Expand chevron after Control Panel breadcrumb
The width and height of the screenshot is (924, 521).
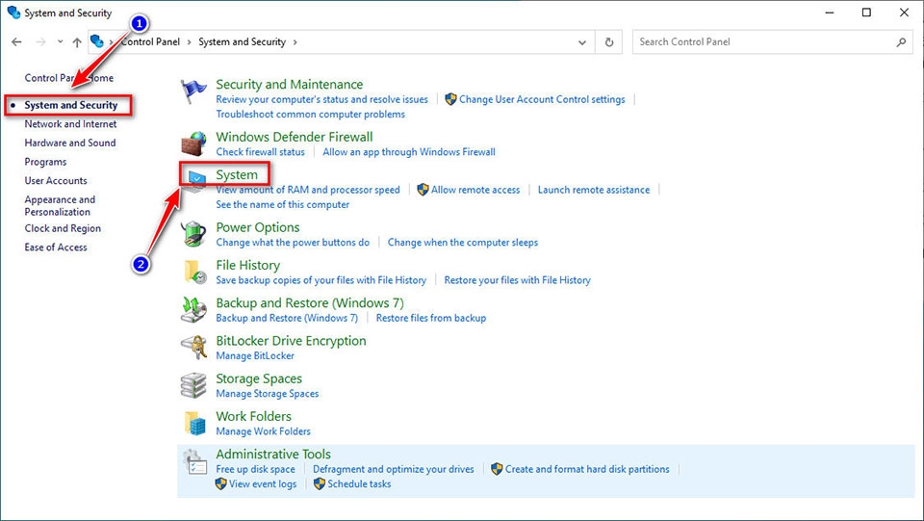pos(190,42)
